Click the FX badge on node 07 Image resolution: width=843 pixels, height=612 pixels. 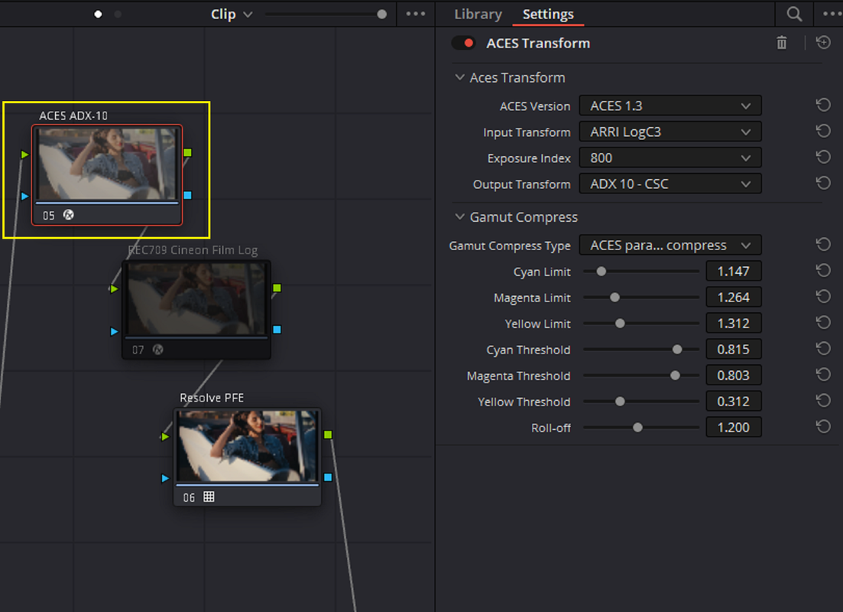coord(157,350)
